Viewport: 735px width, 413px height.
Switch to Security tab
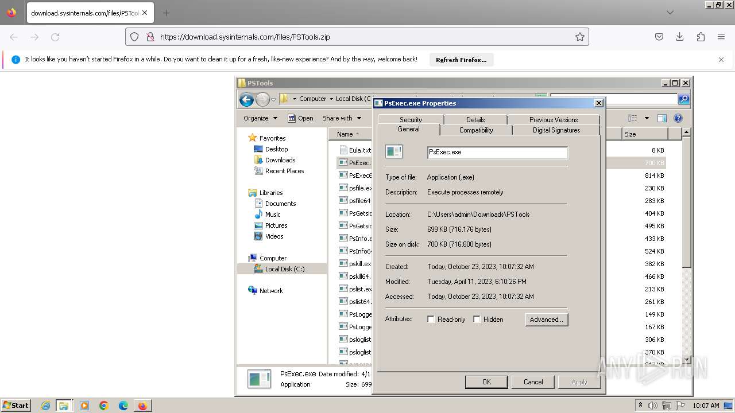coord(411,119)
